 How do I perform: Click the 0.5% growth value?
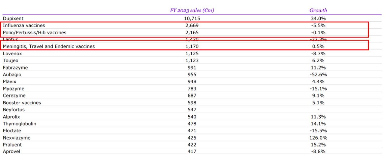318,47
